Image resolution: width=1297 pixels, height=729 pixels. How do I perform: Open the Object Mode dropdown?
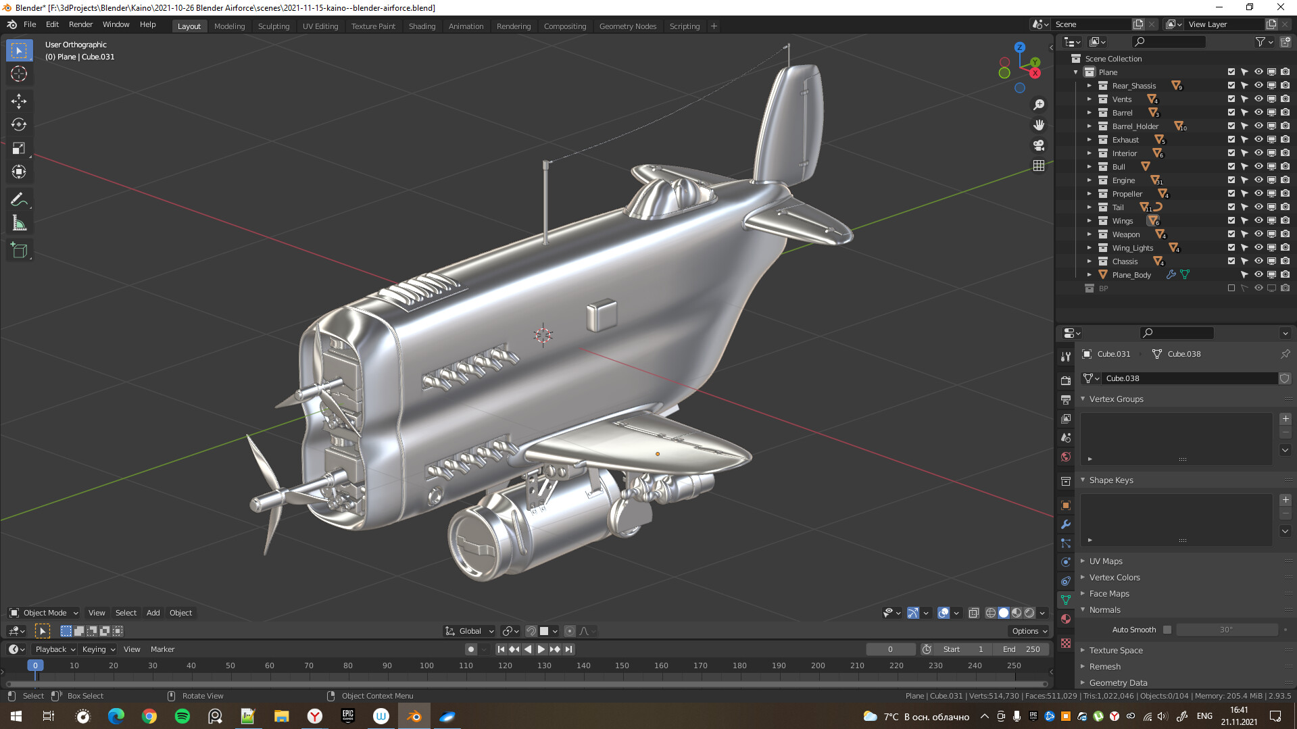44,613
